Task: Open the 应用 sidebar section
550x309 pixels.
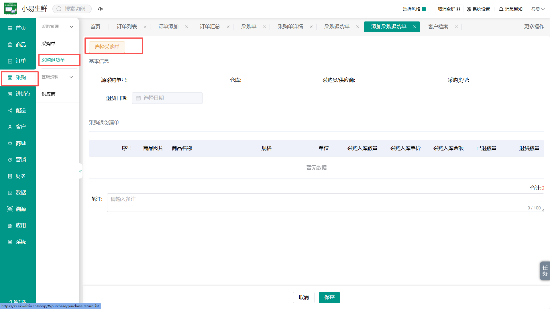Action: pyautogui.click(x=17, y=225)
